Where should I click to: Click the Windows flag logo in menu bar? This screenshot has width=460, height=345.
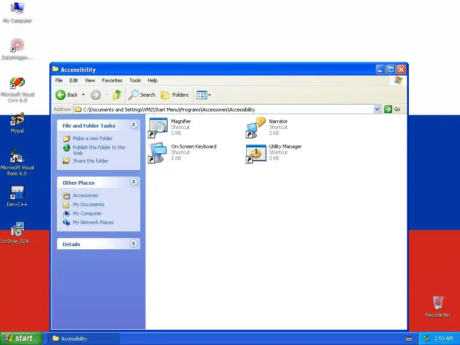point(398,80)
